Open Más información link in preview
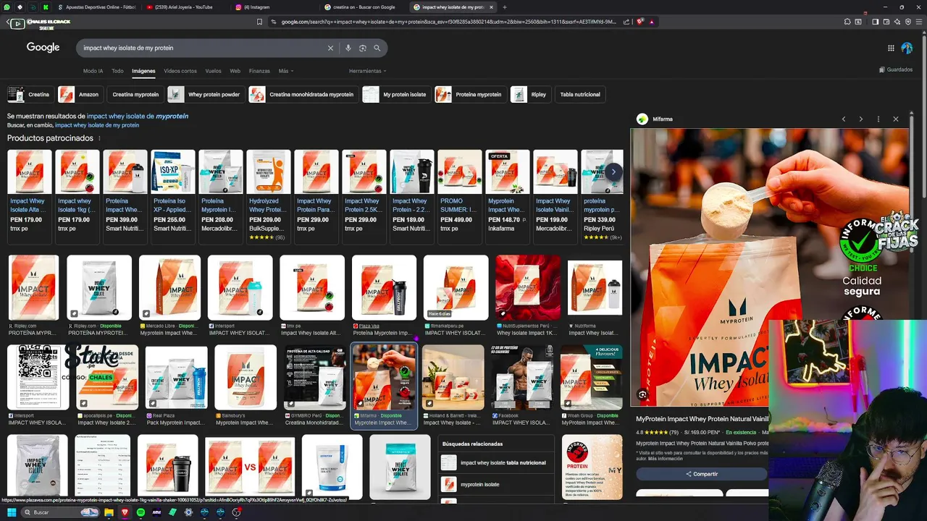This screenshot has height=521, width=927. tap(665, 459)
